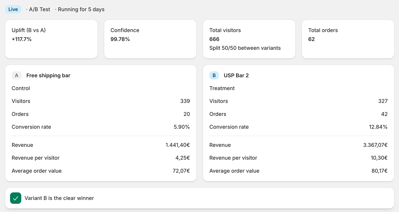The width and height of the screenshot is (399, 212).
Task: Click the variant A badge
Action: click(x=16, y=75)
